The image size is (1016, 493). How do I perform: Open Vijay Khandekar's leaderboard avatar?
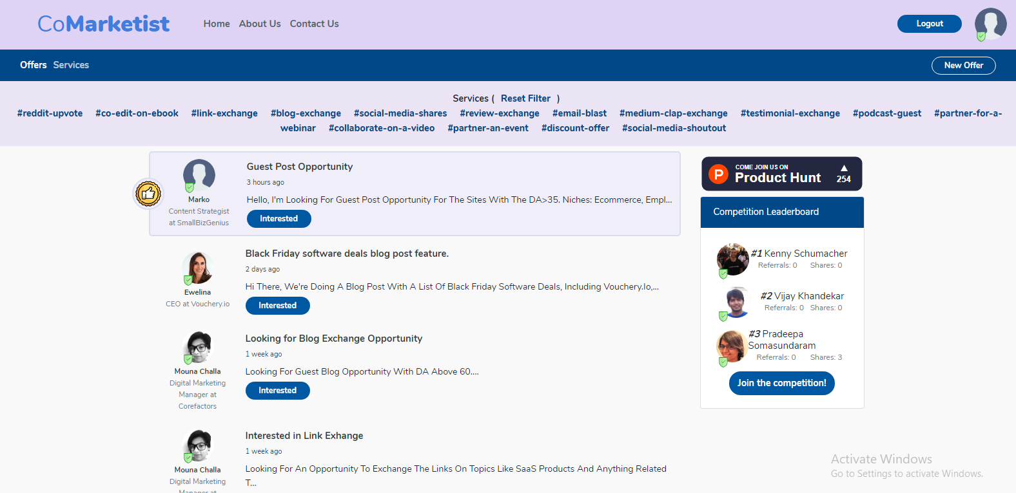[736, 302]
